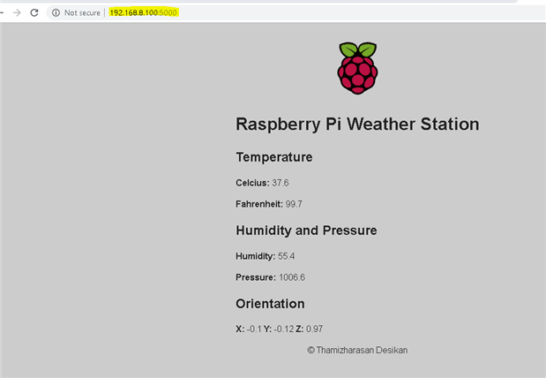The width and height of the screenshot is (546, 378).
Task: Click the Raspberry Pi Weather Station heading
Action: click(x=357, y=125)
